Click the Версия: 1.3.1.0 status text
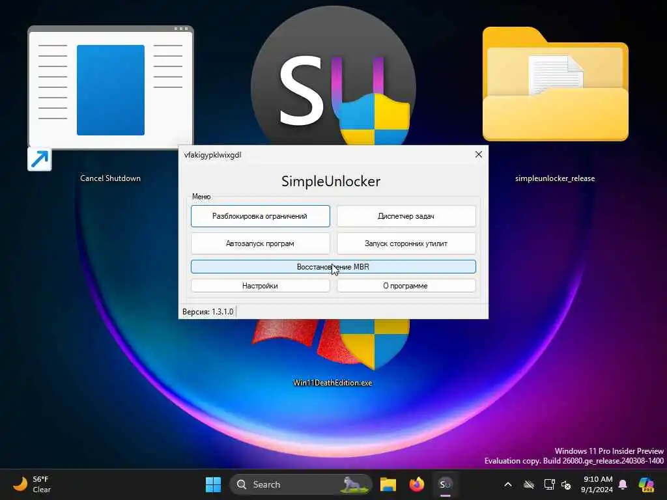Image resolution: width=667 pixels, height=500 pixels. click(x=208, y=312)
